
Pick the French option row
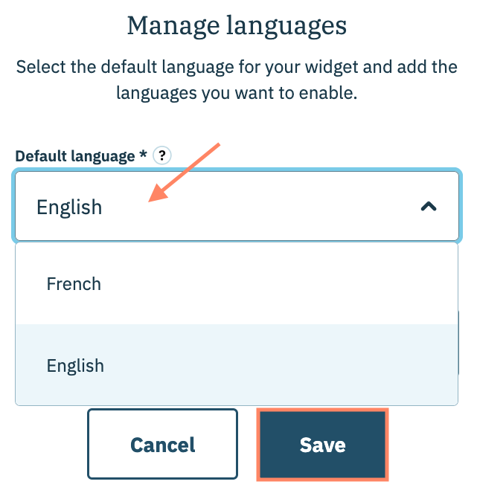[236, 283]
